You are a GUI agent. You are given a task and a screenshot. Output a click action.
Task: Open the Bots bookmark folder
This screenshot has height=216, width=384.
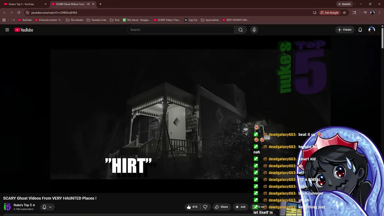click(x=115, y=20)
